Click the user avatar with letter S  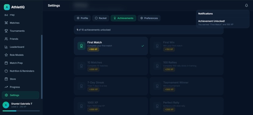6,105
